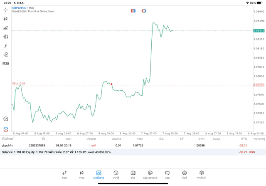Tap the circular red-blue icon above chart
Screen dimensions: 266x186
click(x=144, y=11)
